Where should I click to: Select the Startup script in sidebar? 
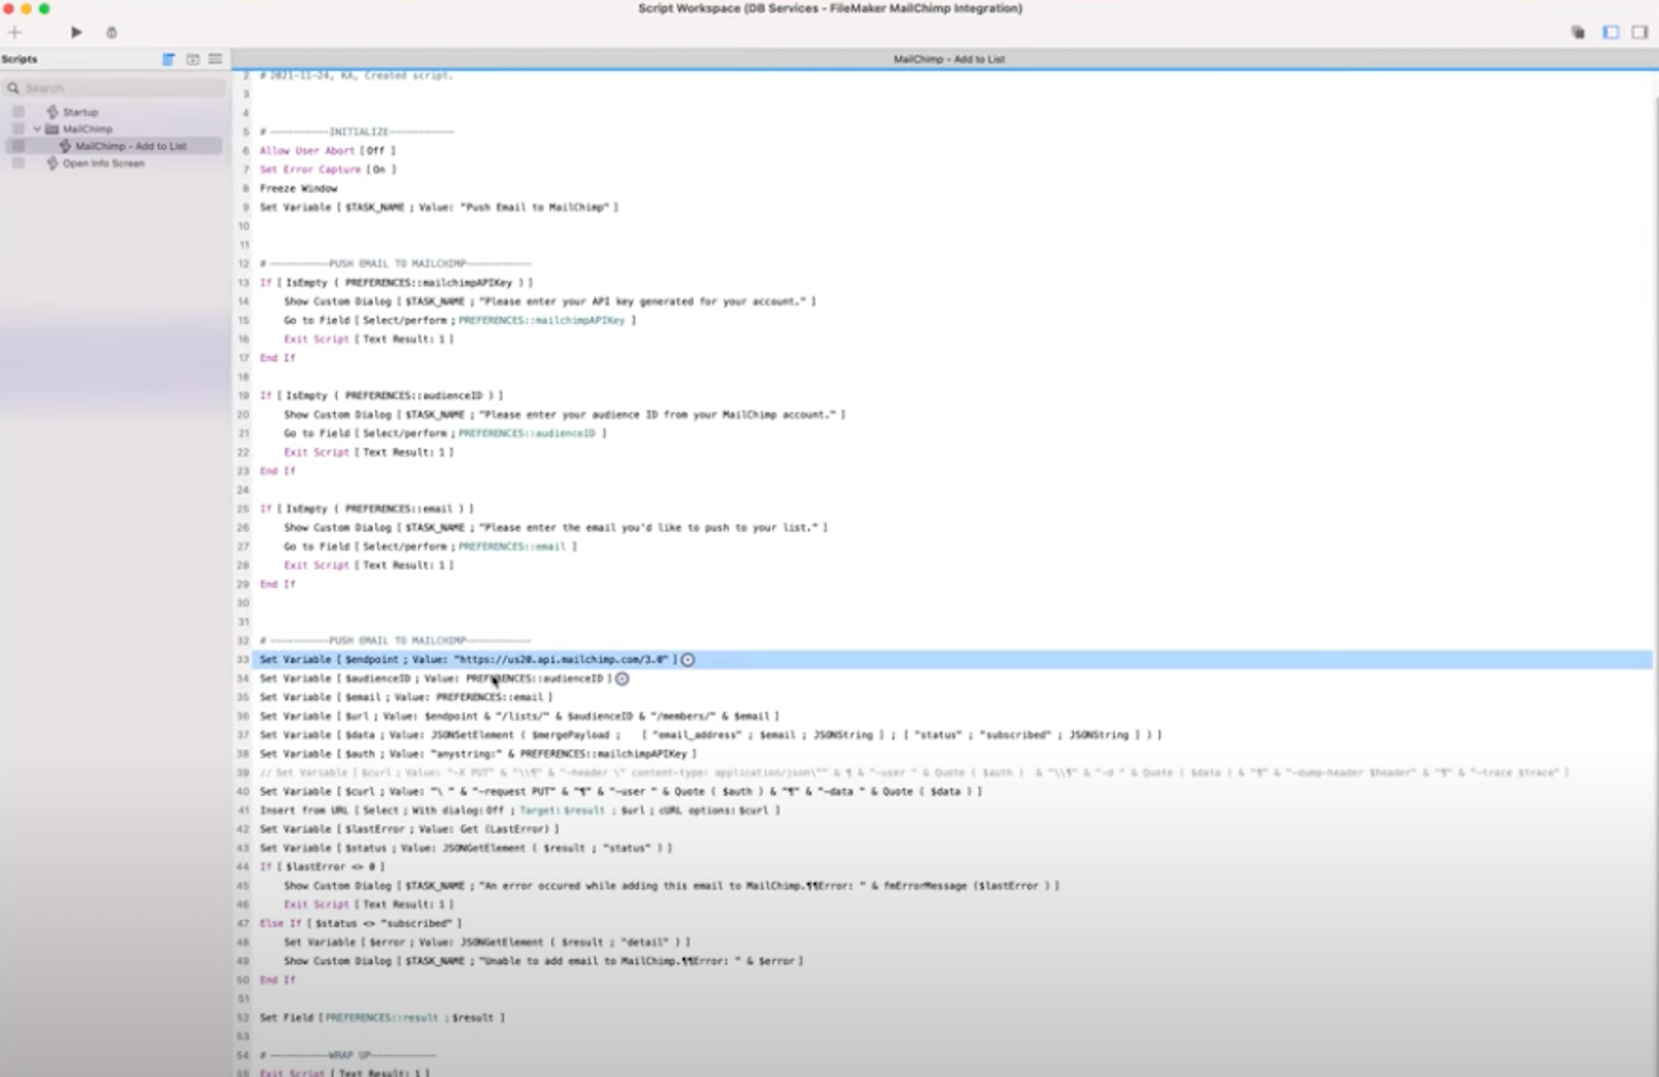coord(80,112)
